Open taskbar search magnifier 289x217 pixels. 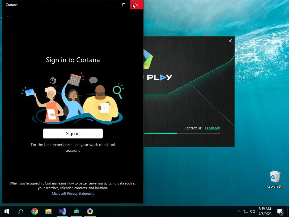[x=20, y=211]
